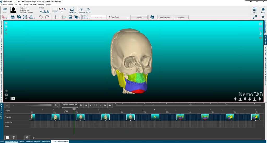267x143 pixels.
Task: Print using the printer icon
Action: (x=152, y=17)
